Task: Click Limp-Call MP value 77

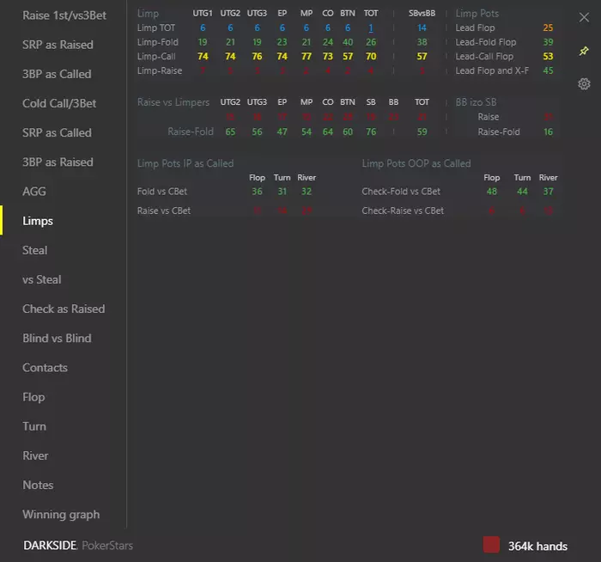Action: [307, 57]
